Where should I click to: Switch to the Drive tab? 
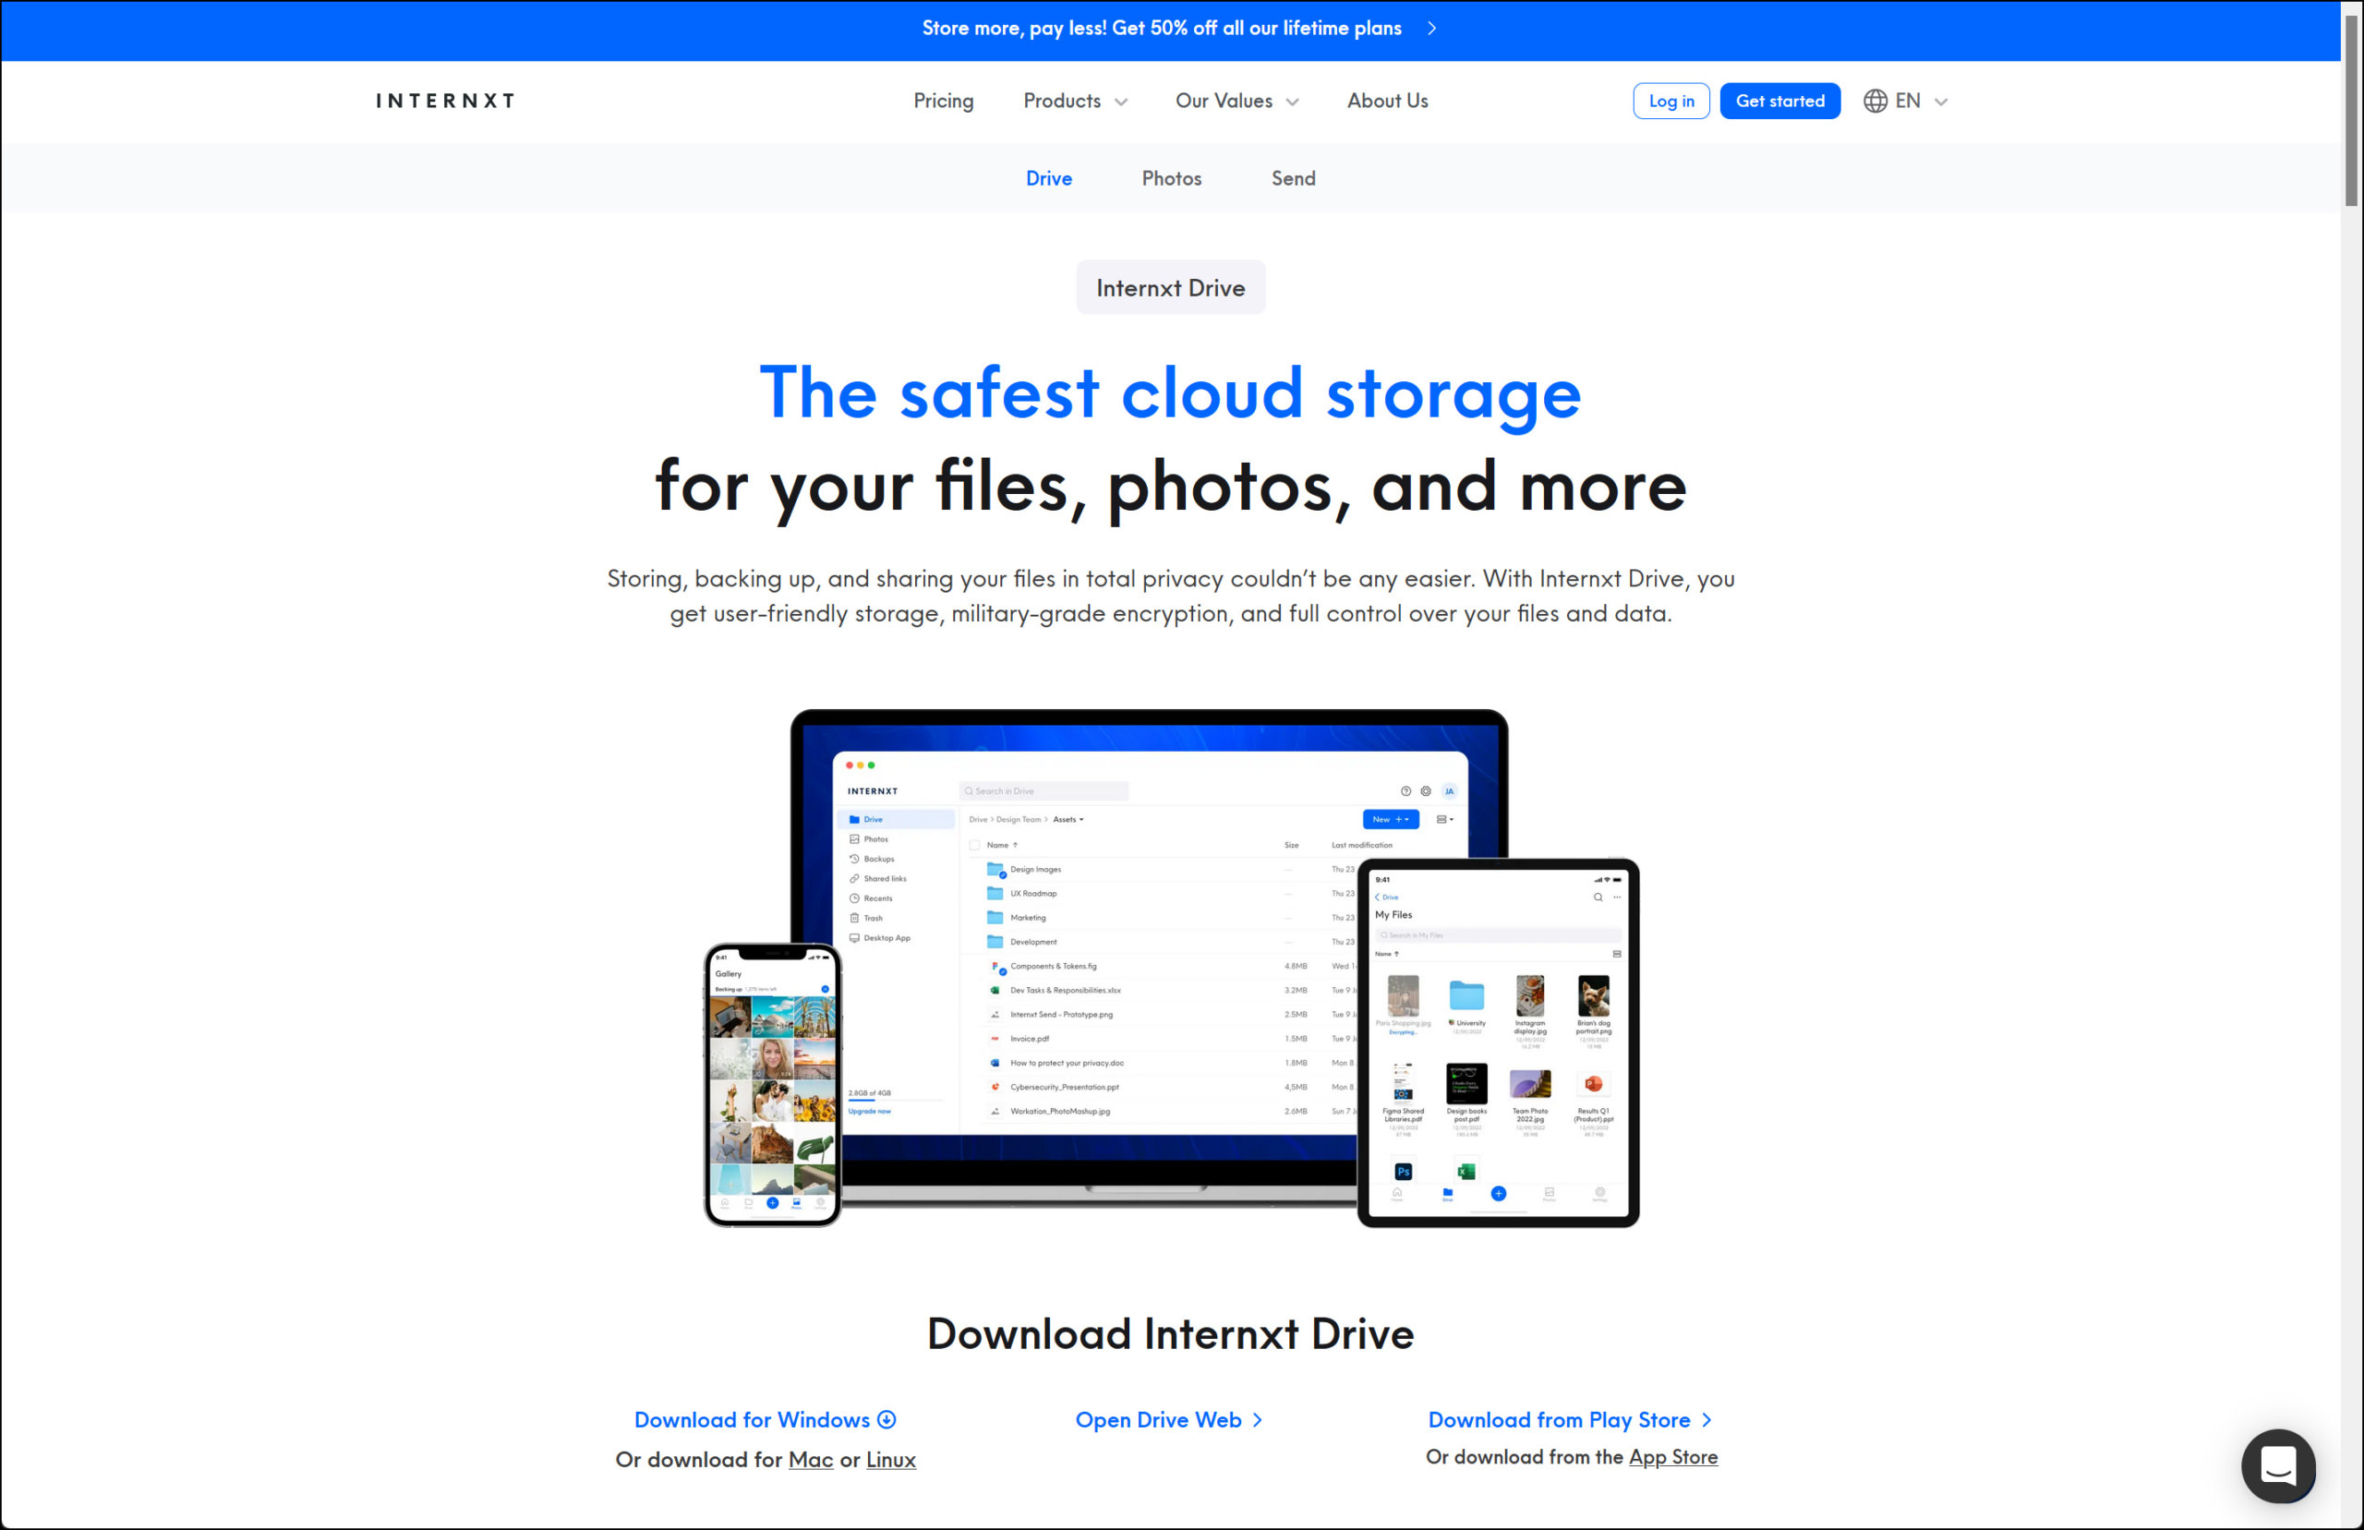[x=1049, y=178]
